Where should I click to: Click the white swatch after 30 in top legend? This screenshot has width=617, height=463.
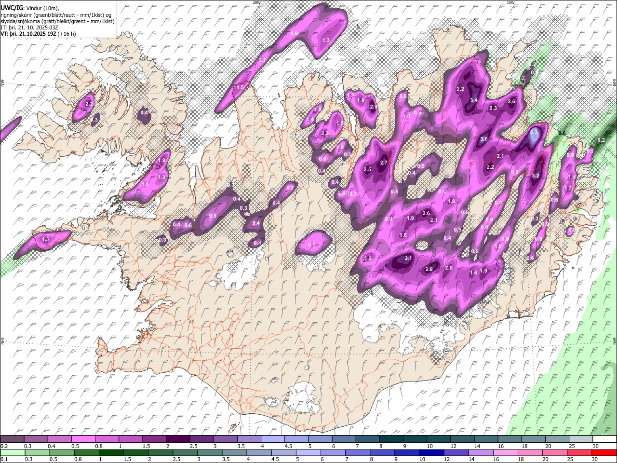[x=604, y=439]
